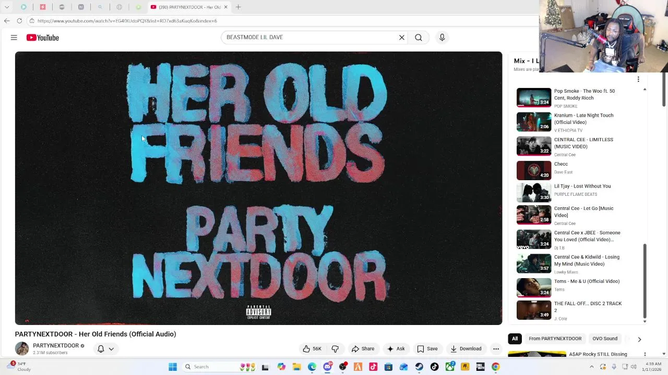Open the Windows Start menu
The width and height of the screenshot is (668, 375).
point(173,367)
